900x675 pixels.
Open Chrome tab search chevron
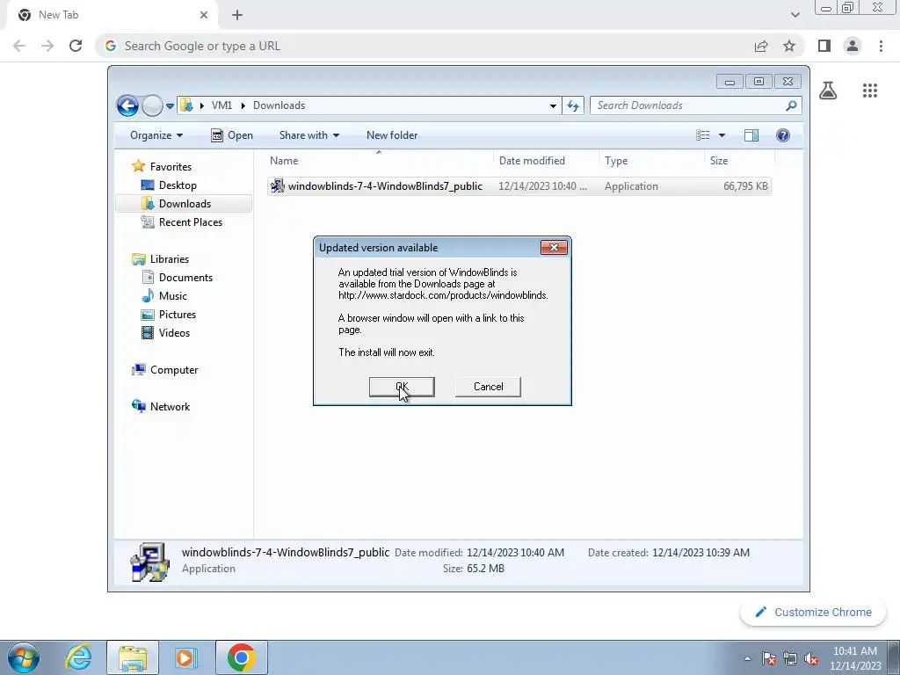[795, 15]
